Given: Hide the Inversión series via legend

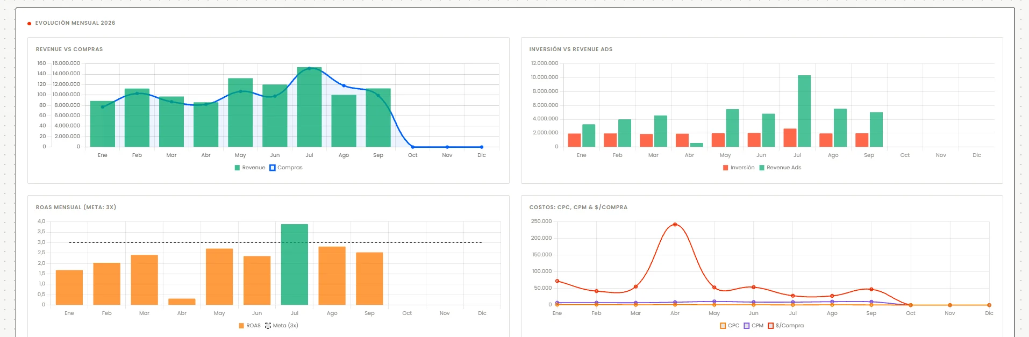Looking at the screenshot, I should tap(739, 168).
